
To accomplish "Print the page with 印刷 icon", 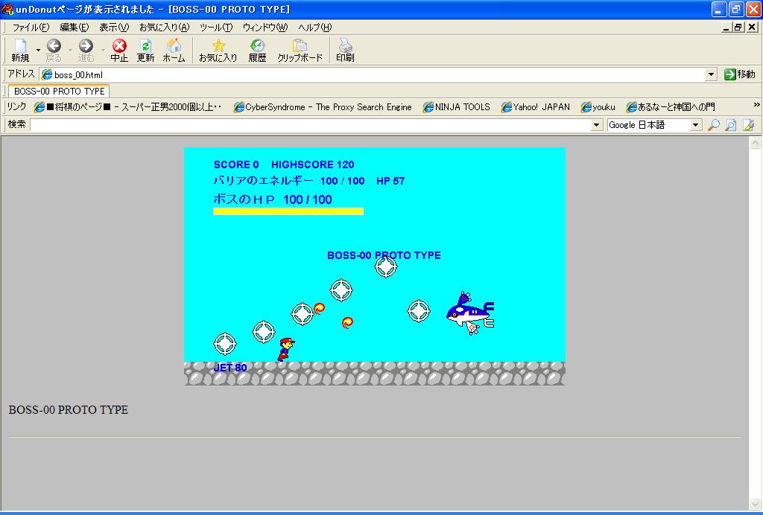I will coord(345,45).
